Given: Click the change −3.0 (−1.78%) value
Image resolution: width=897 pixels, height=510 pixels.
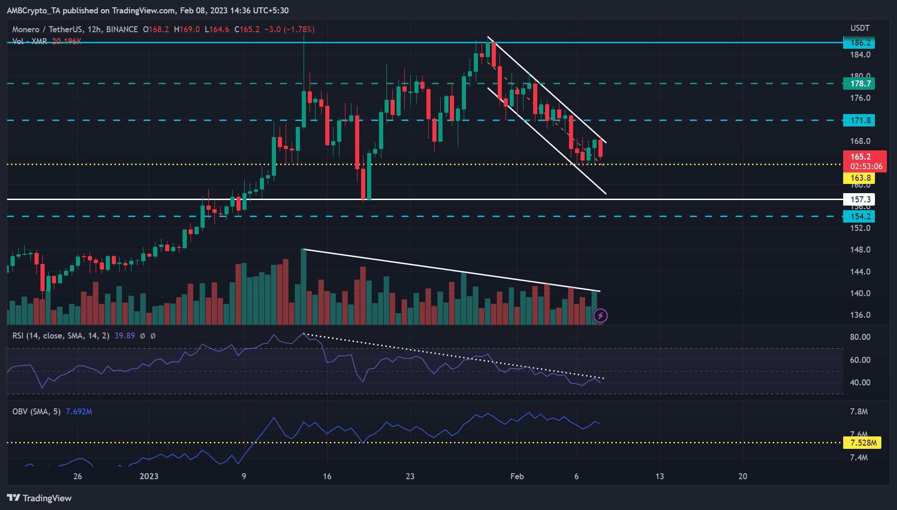Looking at the screenshot, I should click(x=290, y=29).
